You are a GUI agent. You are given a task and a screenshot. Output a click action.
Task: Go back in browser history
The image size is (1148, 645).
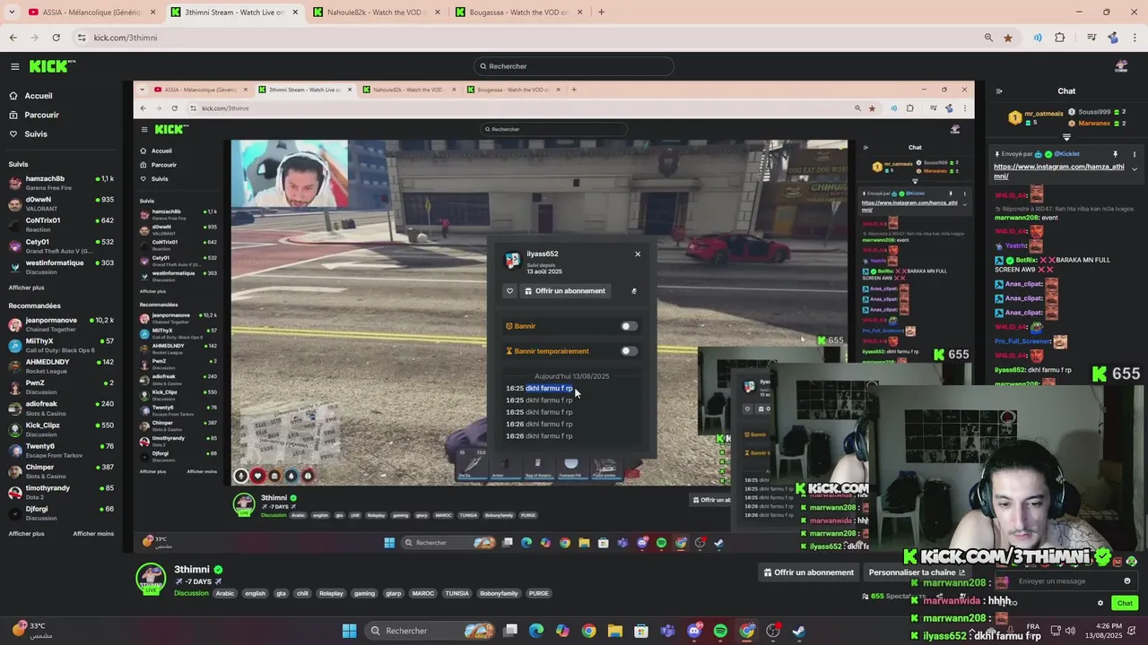tap(13, 38)
